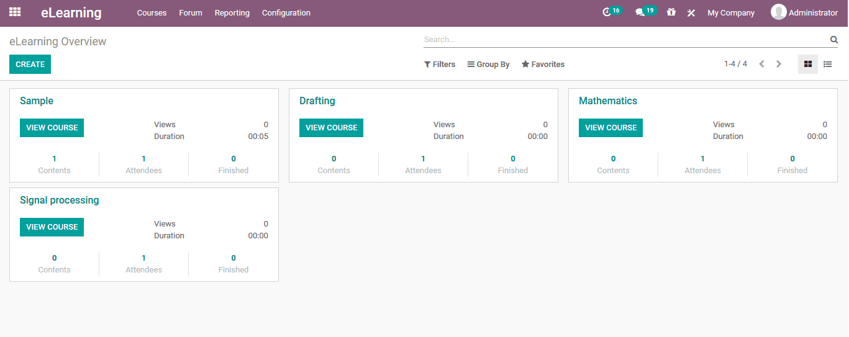The image size is (849, 337).
Task: Open the conversations chat bubble icon
Action: [x=640, y=12]
